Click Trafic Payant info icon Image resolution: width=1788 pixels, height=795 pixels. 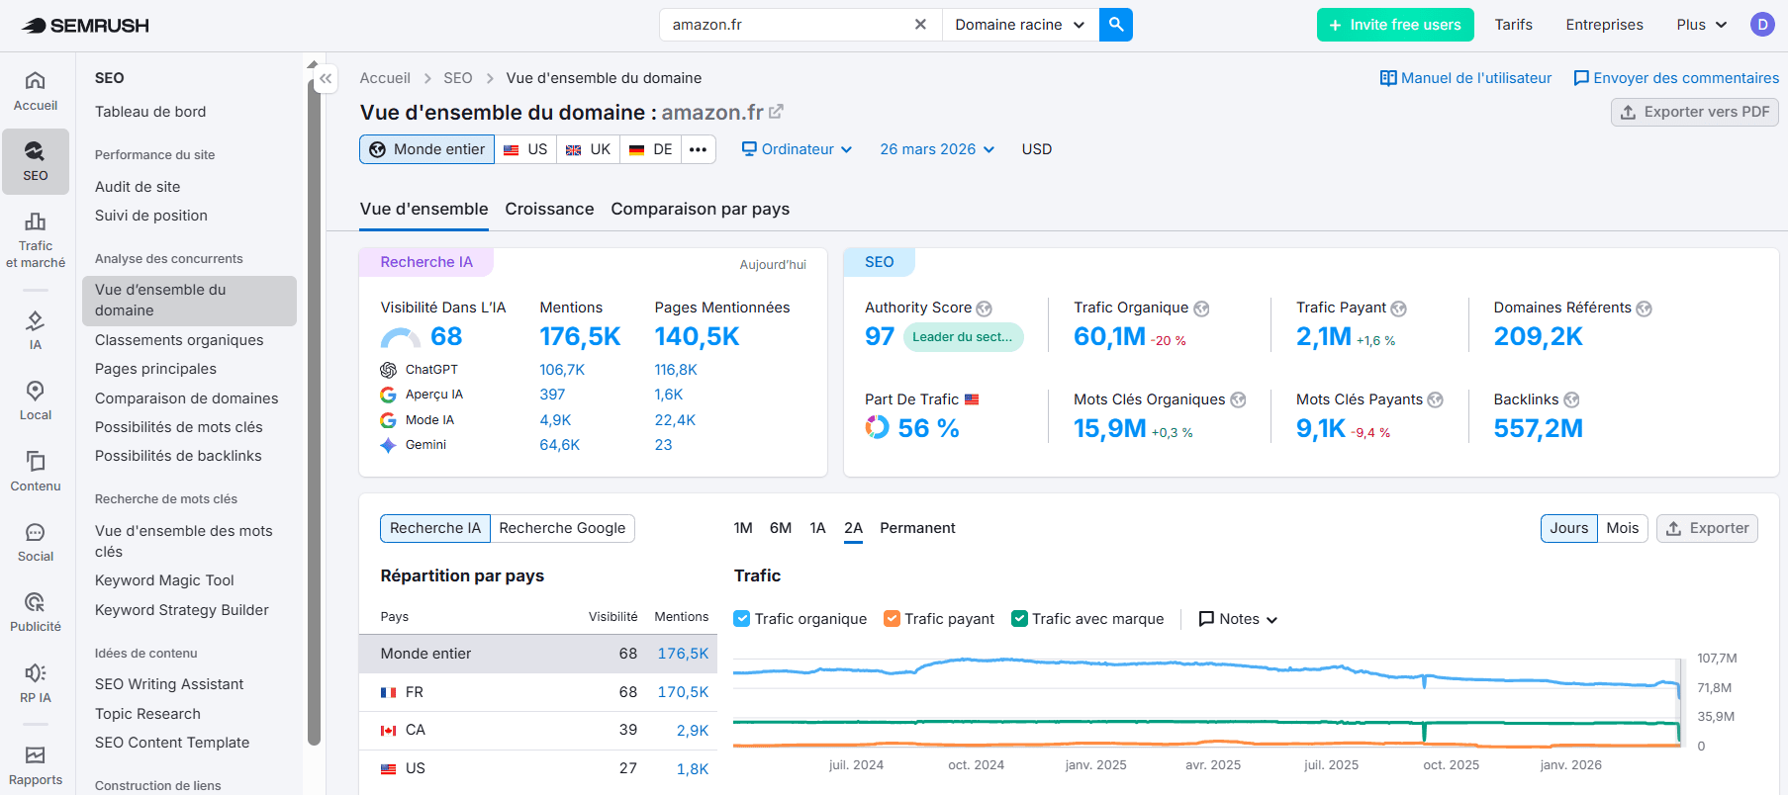1398,309
